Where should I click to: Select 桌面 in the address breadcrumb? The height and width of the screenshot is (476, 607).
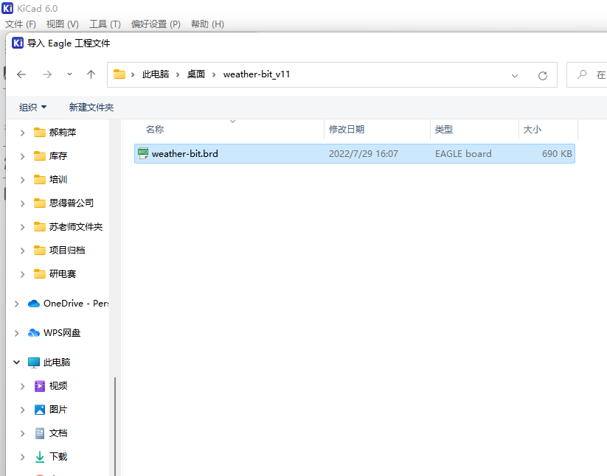[x=196, y=74]
